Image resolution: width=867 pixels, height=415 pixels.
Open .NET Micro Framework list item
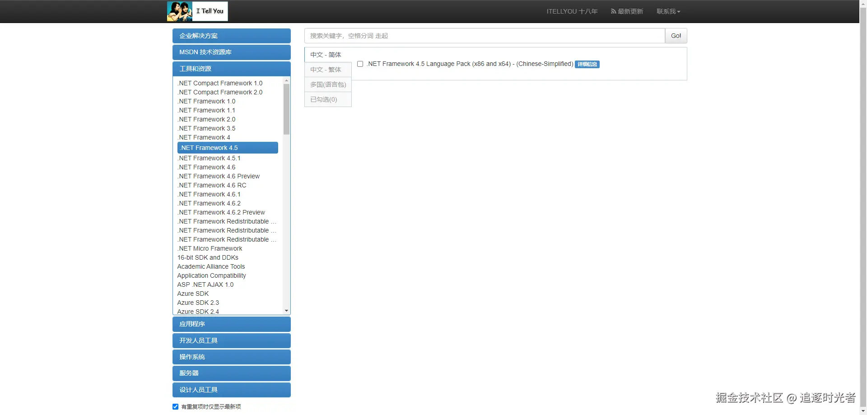(210, 248)
